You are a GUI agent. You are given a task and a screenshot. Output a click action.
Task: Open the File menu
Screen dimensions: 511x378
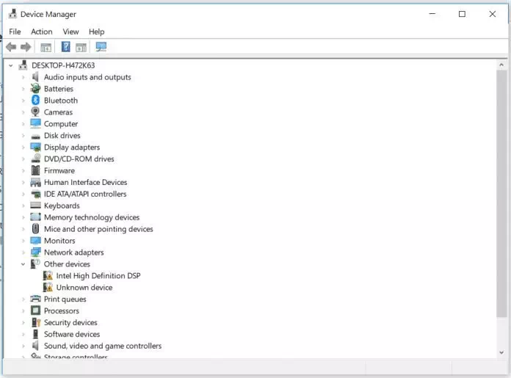15,32
